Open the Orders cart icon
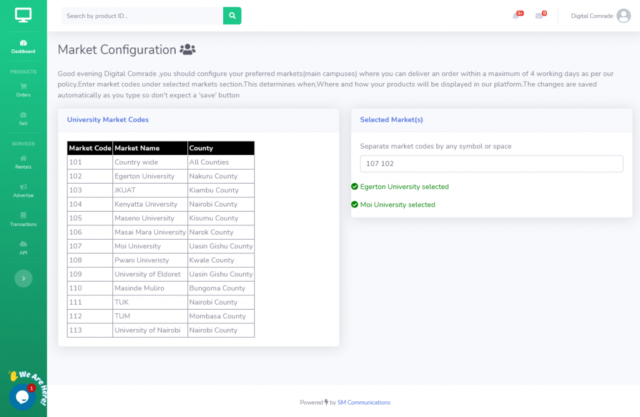The height and width of the screenshot is (417, 640). tap(23, 86)
